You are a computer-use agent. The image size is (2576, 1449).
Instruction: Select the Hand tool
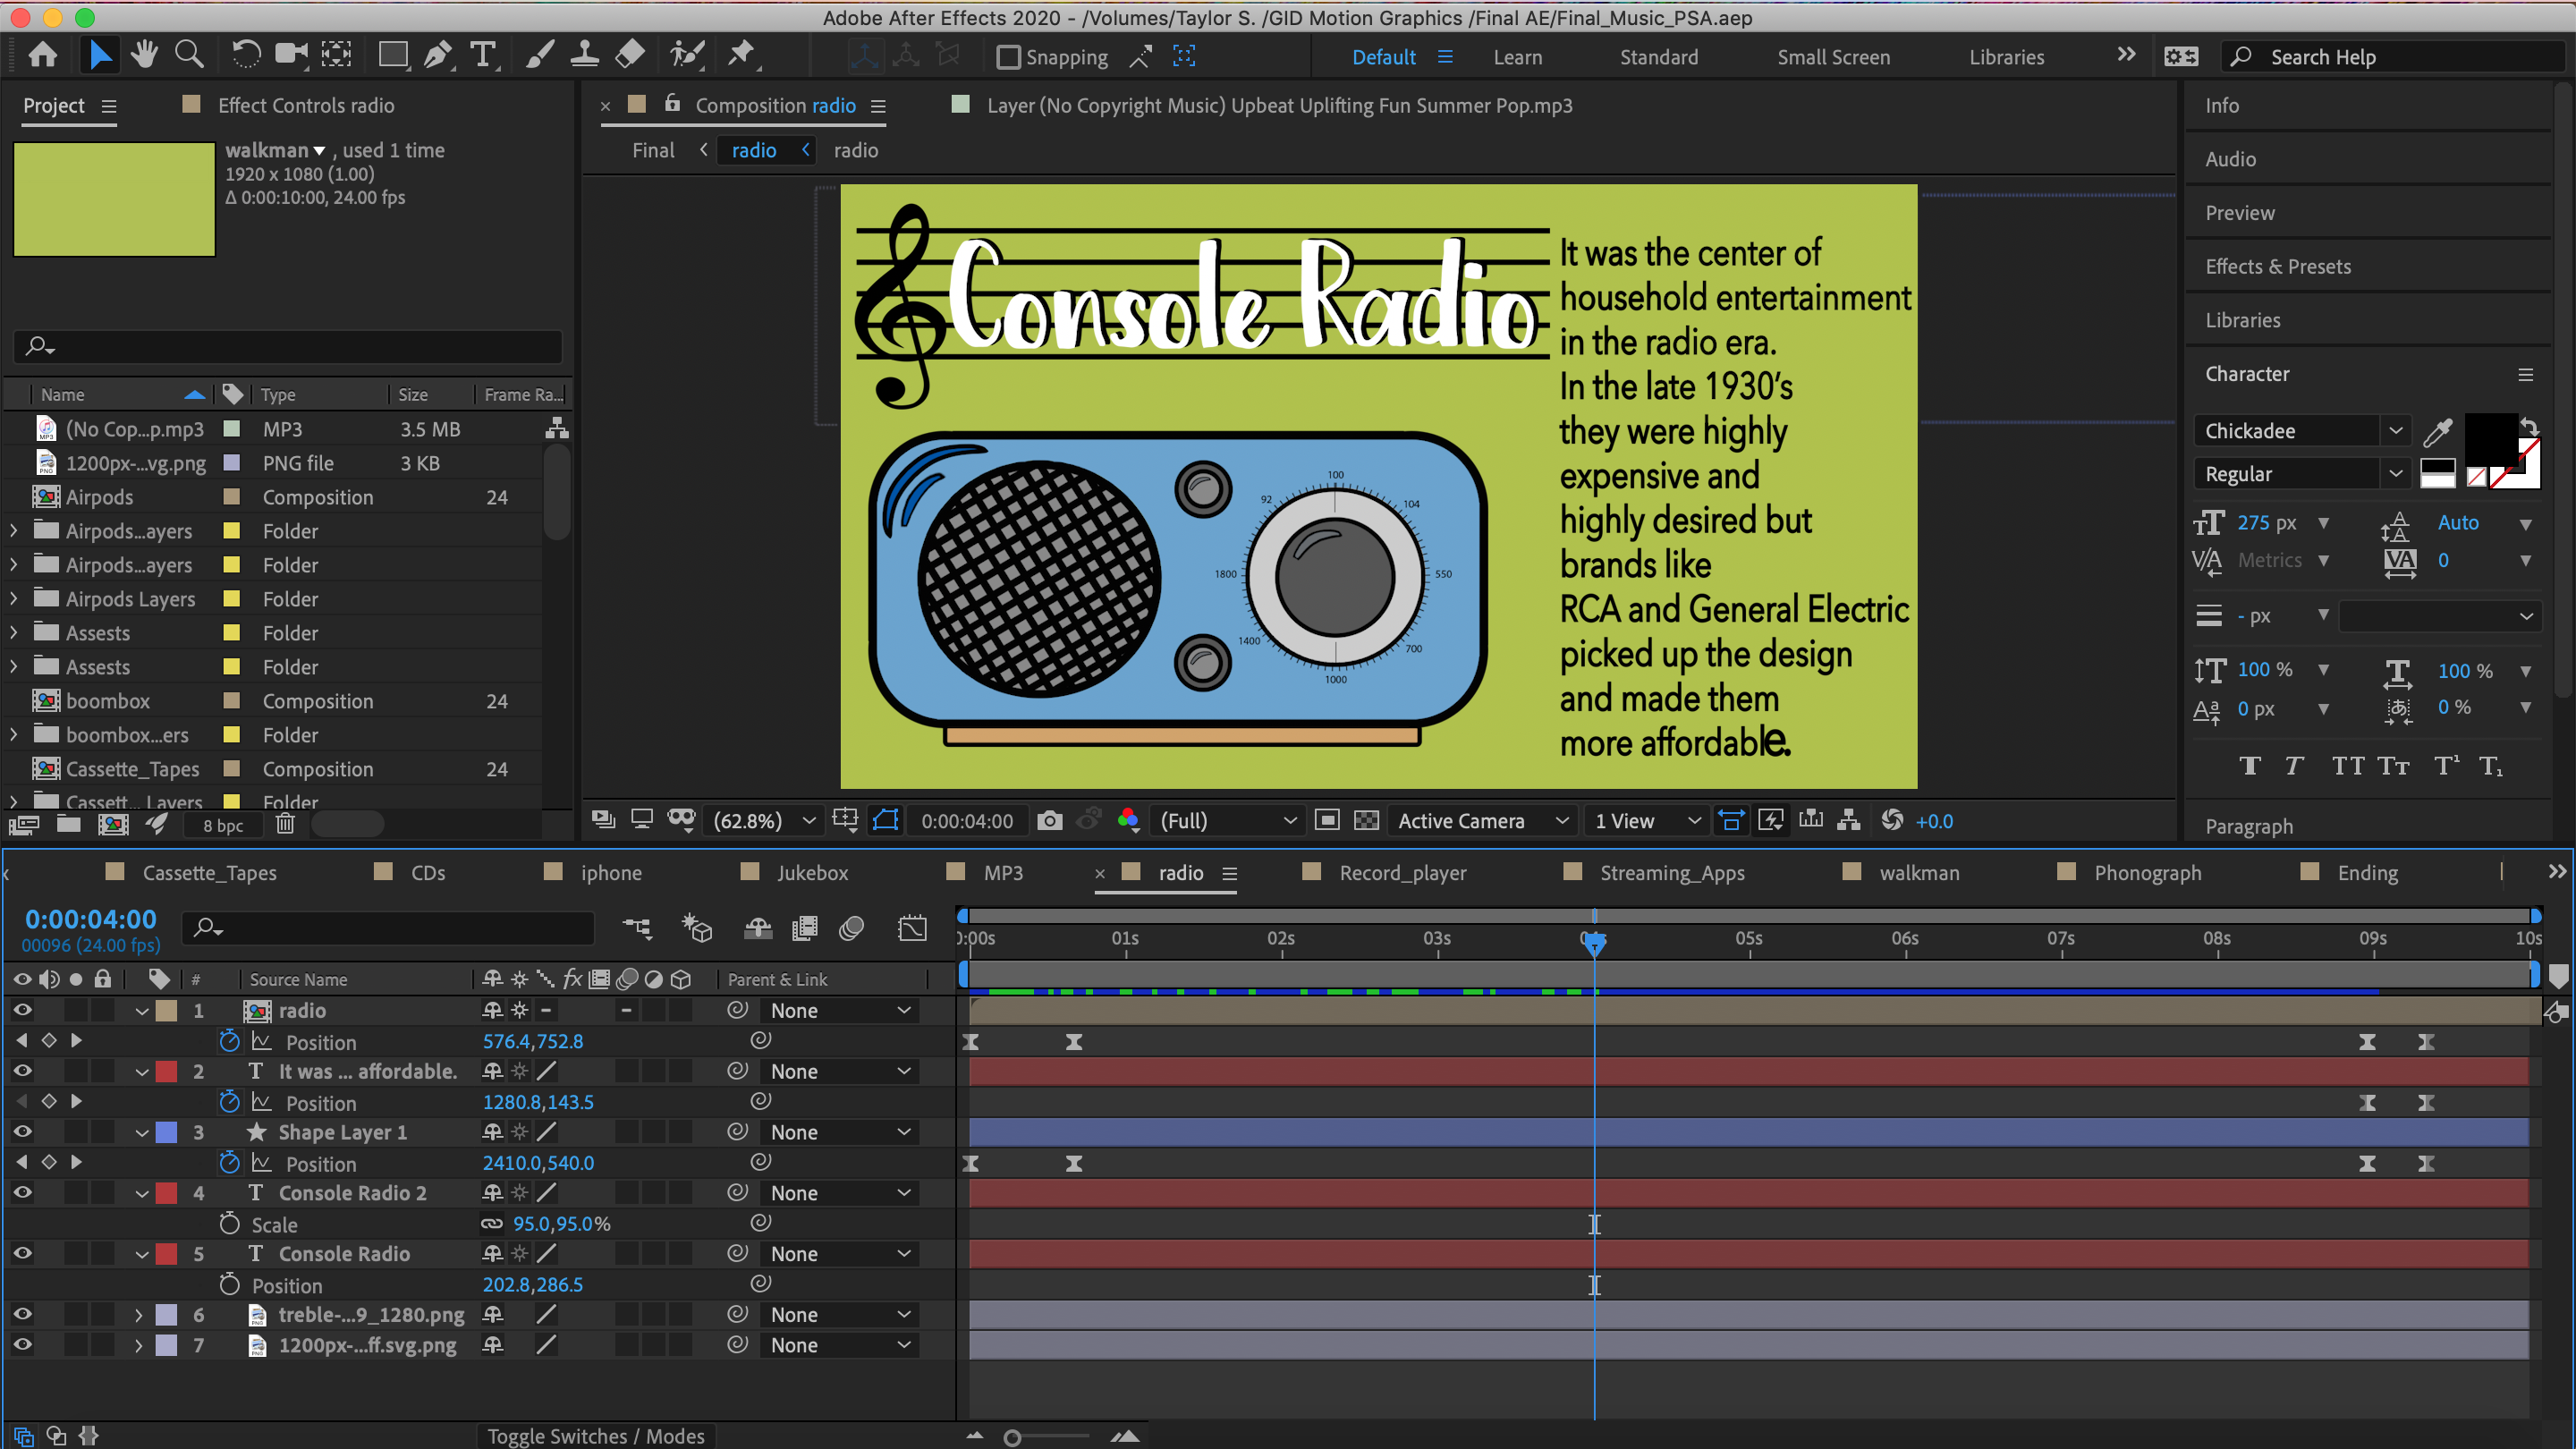[144, 55]
